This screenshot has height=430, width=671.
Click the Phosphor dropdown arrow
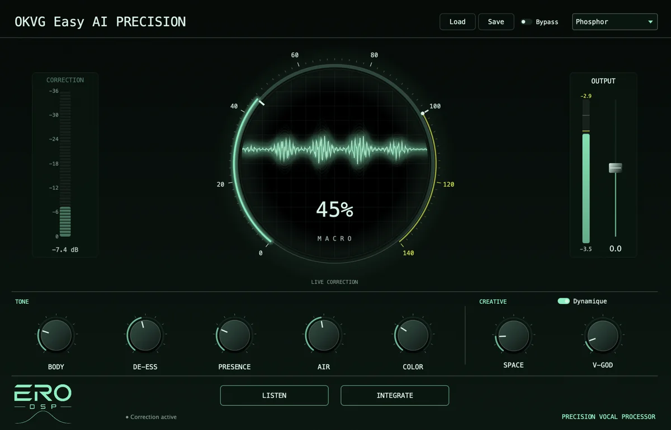tap(650, 22)
